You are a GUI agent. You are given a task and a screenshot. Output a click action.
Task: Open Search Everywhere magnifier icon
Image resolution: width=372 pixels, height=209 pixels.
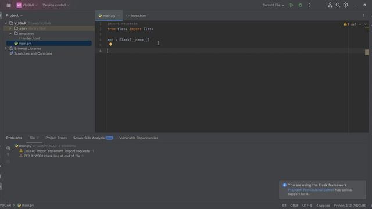pos(338,5)
